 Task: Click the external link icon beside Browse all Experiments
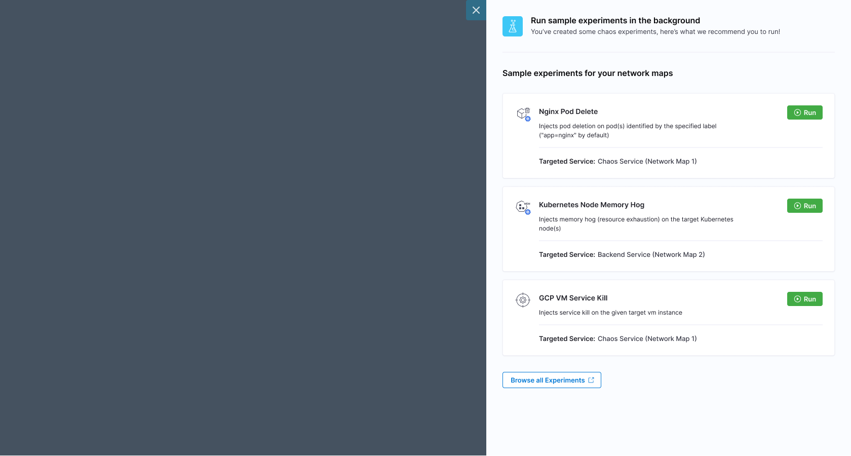(591, 380)
